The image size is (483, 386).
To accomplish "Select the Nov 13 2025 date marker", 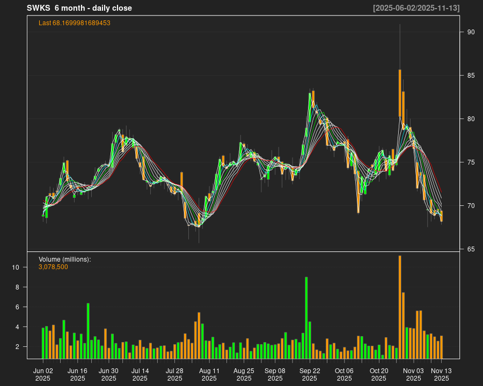I will click(441, 374).
